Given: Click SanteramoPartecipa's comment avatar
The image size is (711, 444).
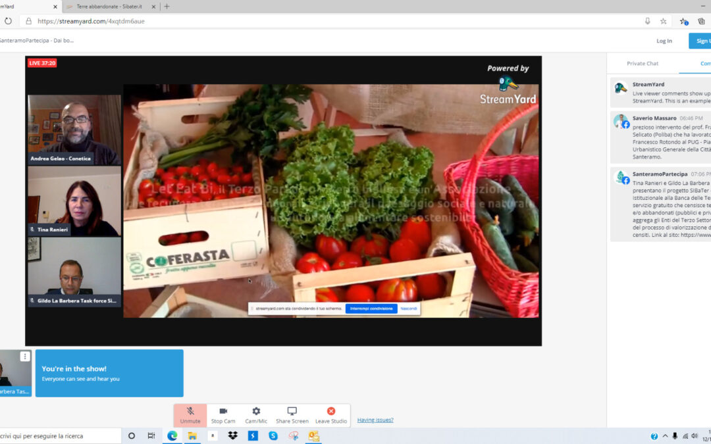Looking at the screenshot, I should click(620, 177).
